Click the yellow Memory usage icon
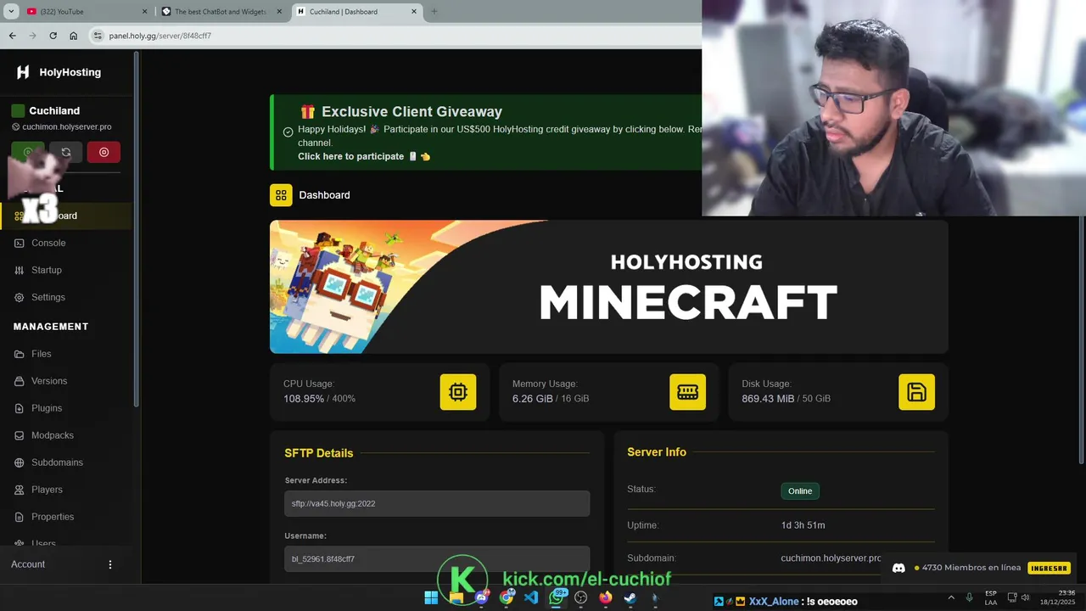1086x611 pixels. point(687,392)
